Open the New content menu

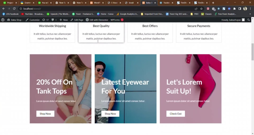pos(63,20)
